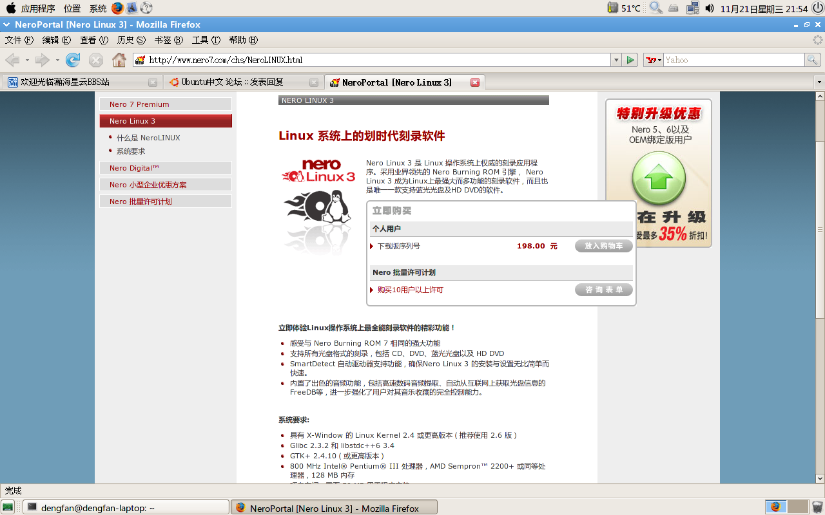Click the show desktop icon in bottom panel
This screenshot has height=515, width=825.
(8, 507)
